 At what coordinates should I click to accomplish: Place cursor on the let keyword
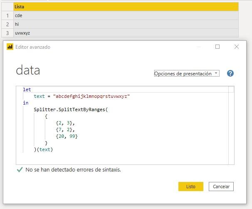27,90
